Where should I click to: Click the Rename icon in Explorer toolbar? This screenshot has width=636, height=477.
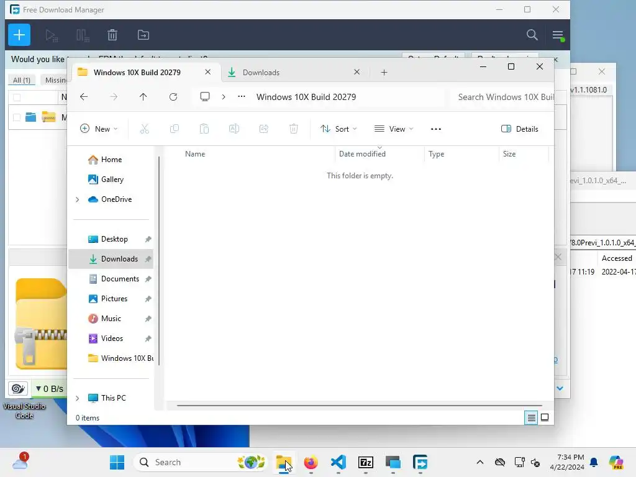point(234,129)
